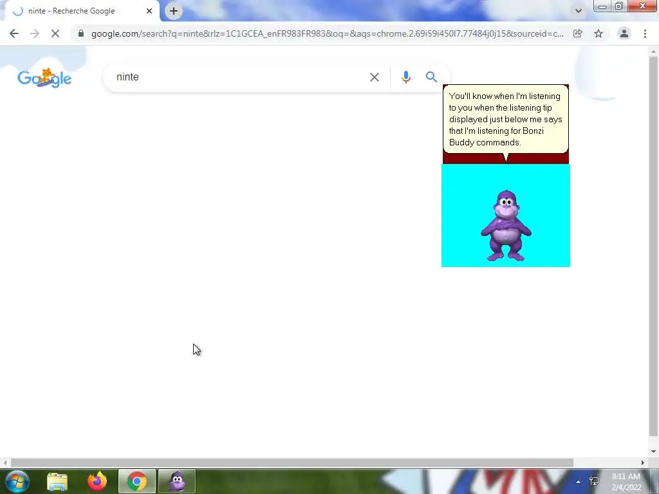The image size is (659, 494).
Task: Bookmark this page with the star
Action: 599,33
